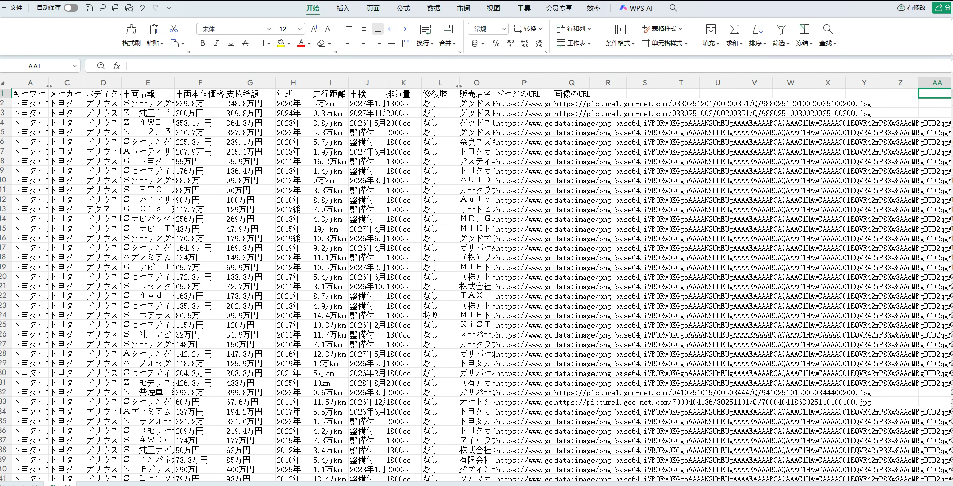Viewport: 953px width, 486px height.
Task: Toggle middle vertical alignment
Action: coord(363,29)
